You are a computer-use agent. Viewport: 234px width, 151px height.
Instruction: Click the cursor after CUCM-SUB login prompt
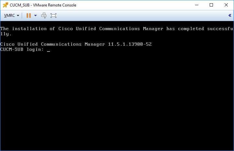(x=49, y=50)
